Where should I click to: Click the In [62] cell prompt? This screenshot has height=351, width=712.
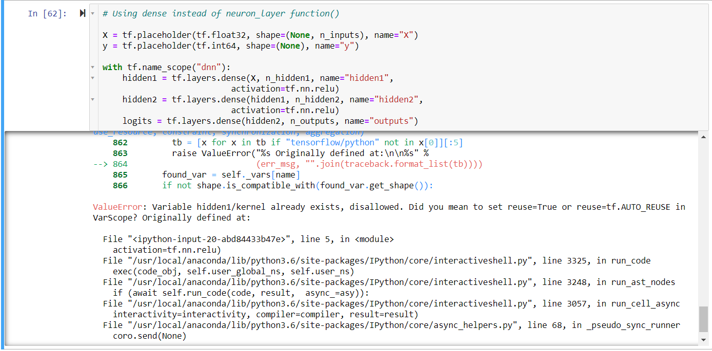pyautogui.click(x=47, y=14)
